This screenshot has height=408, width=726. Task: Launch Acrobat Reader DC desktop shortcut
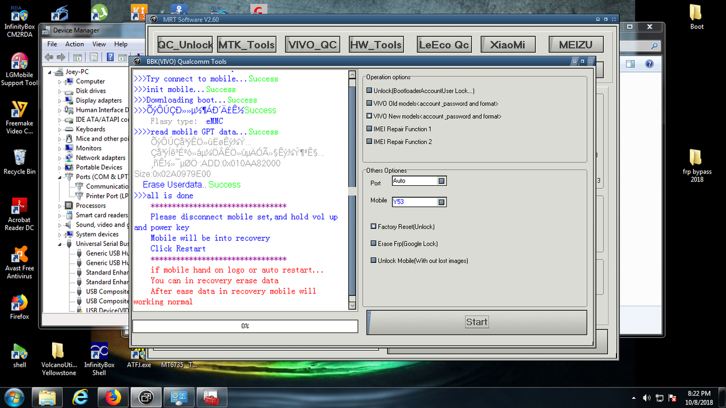coord(19,214)
